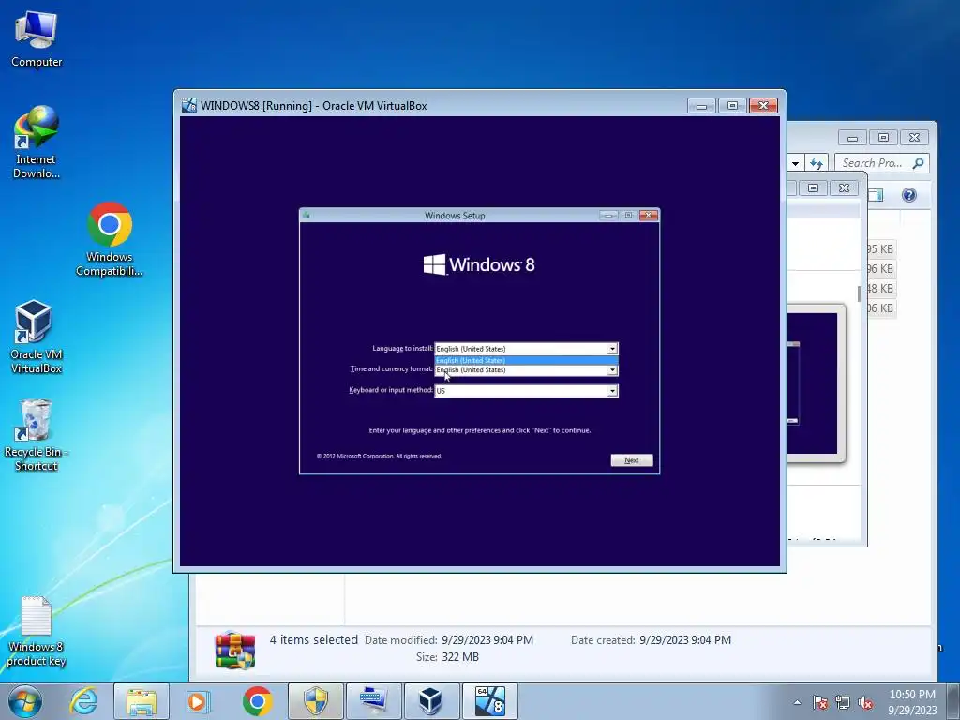Maximize the WINDOWS8 VirtualBox window
The width and height of the screenshot is (960, 720).
coord(732,106)
